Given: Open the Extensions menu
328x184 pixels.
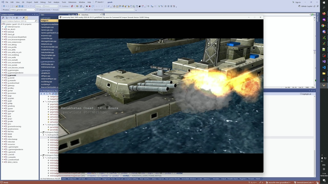Looking at the screenshot, I should [72, 2].
